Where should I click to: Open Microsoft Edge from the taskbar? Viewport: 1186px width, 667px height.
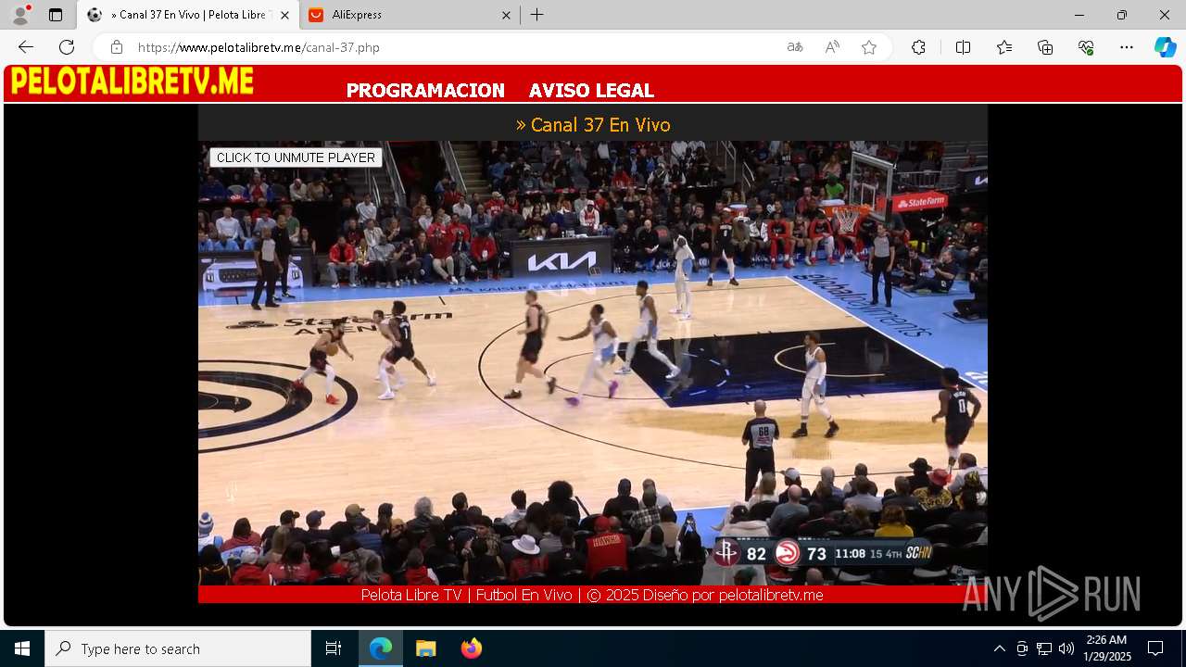381,648
